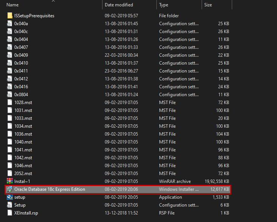Screen dimensions: 277x222
Task: Click the RSP File type text
Action: 167,213
